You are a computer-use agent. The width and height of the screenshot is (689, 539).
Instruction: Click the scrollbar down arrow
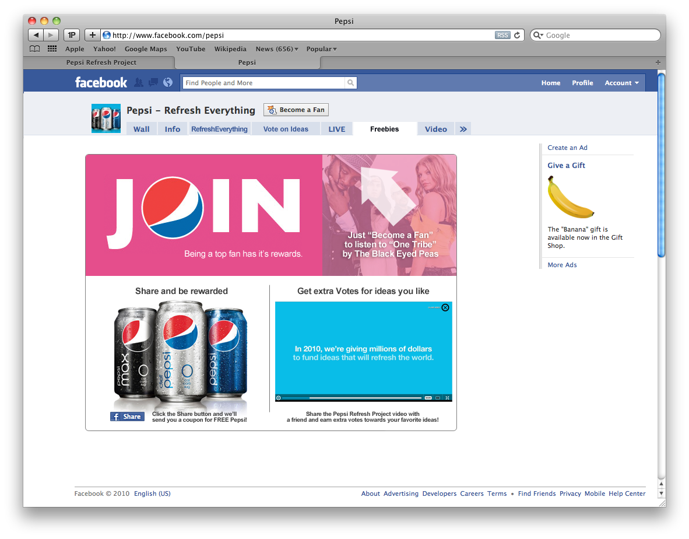click(x=662, y=494)
